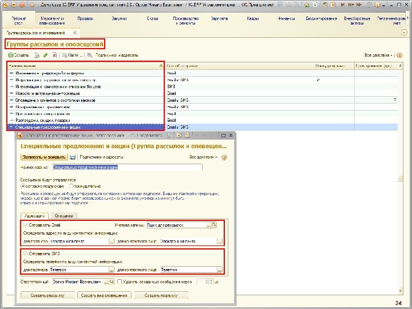412x309 pixels.
Task: Toggle the Отправлять Email checkbox
Action: [x=25, y=225]
